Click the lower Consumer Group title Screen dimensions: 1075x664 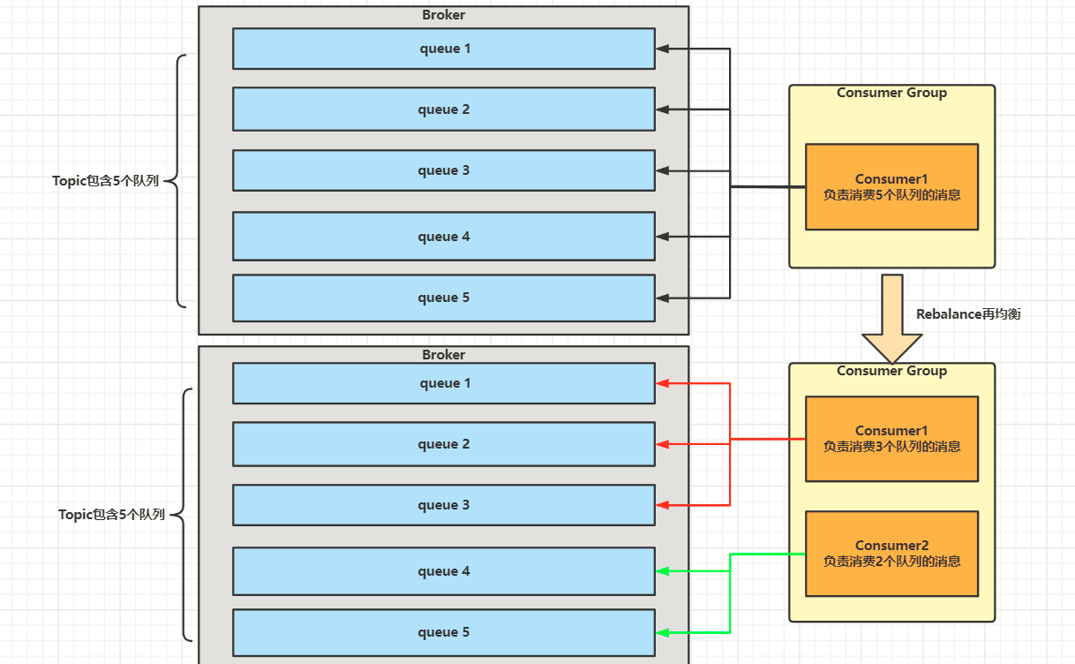tap(891, 371)
